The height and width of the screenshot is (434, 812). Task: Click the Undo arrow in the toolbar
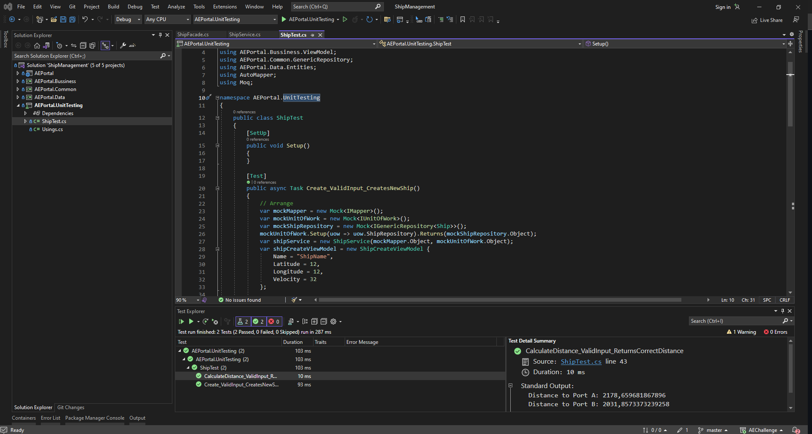click(85, 19)
